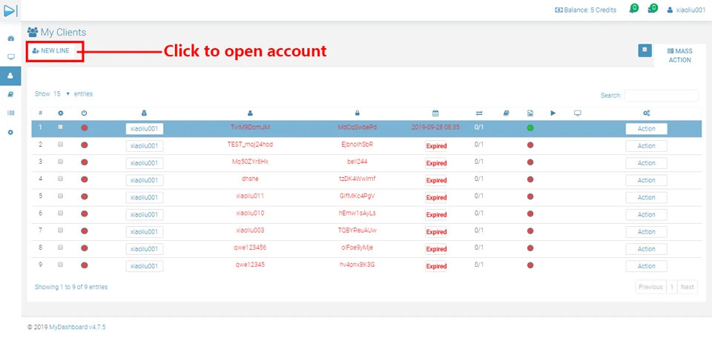
Task: Open Action dropdown for TEST_moj24hod
Action: [646, 146]
